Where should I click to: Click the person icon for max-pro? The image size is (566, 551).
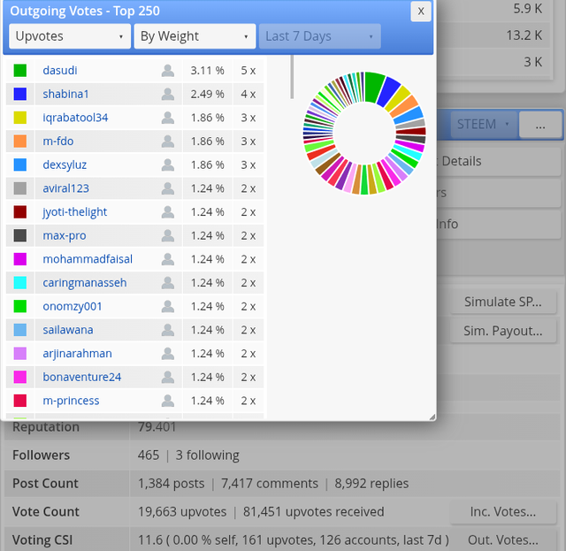[x=167, y=235]
